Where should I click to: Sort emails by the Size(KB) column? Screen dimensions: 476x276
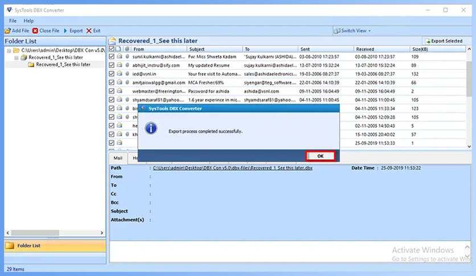[437, 49]
